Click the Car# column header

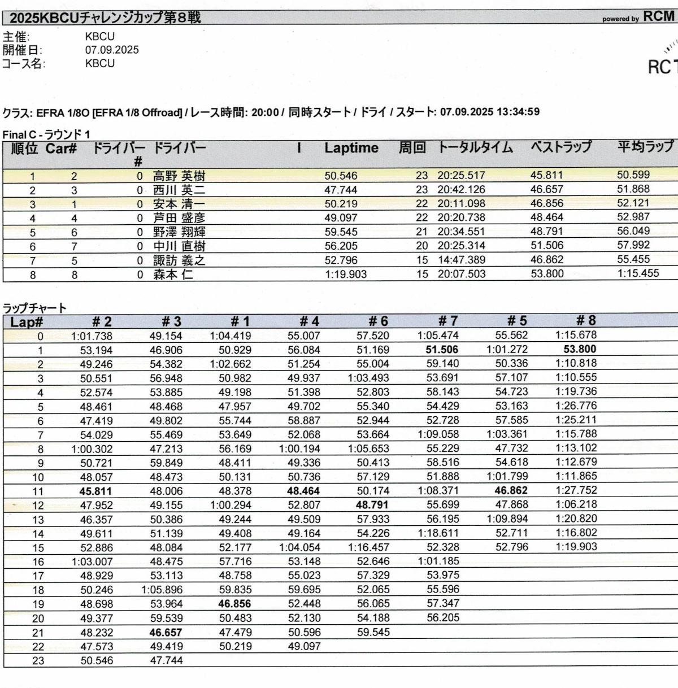click(x=61, y=148)
